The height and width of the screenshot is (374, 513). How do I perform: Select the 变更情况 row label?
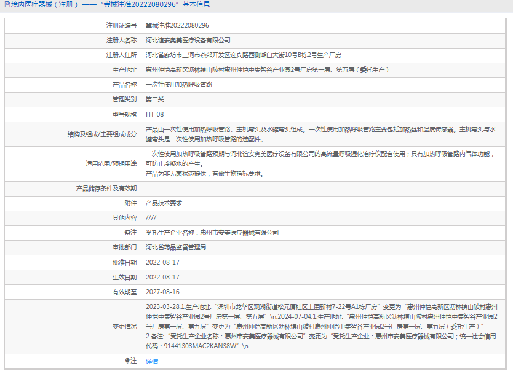[x=125, y=327]
